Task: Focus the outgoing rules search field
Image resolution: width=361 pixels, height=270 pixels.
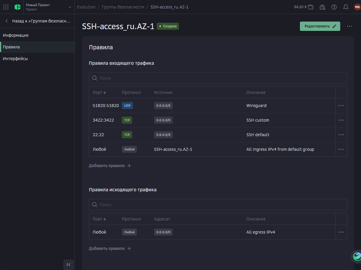Action: pos(218,205)
